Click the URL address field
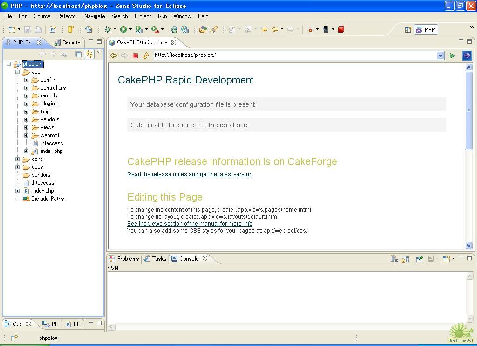 295,55
